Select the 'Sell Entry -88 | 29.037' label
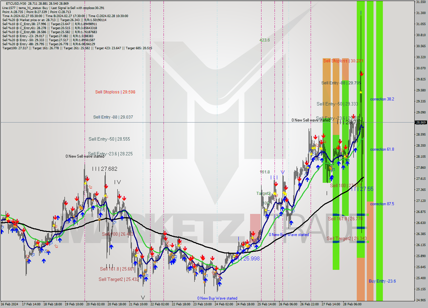This screenshot has height=308, width=428. click(113, 117)
